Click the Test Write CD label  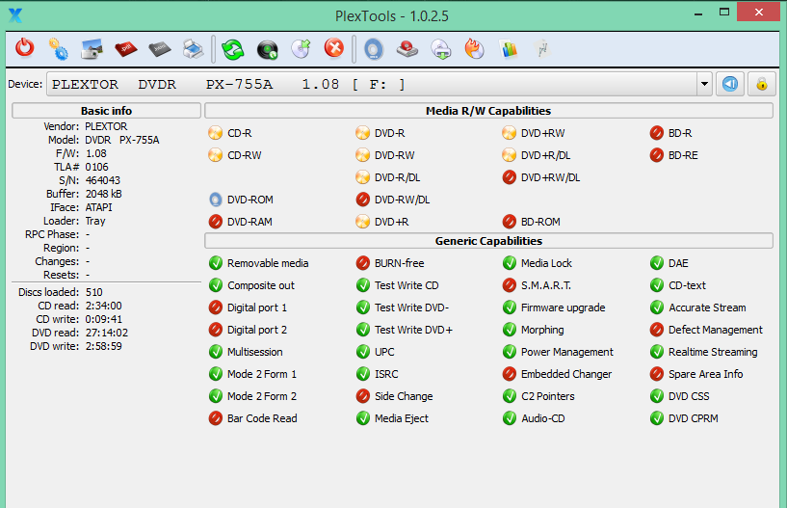407,285
